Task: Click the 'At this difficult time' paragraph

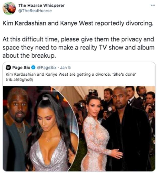Action: [x=78, y=48]
